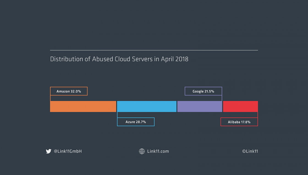Click the orange color swatch of Amazon
This screenshot has height=175, width=308.
click(x=82, y=107)
